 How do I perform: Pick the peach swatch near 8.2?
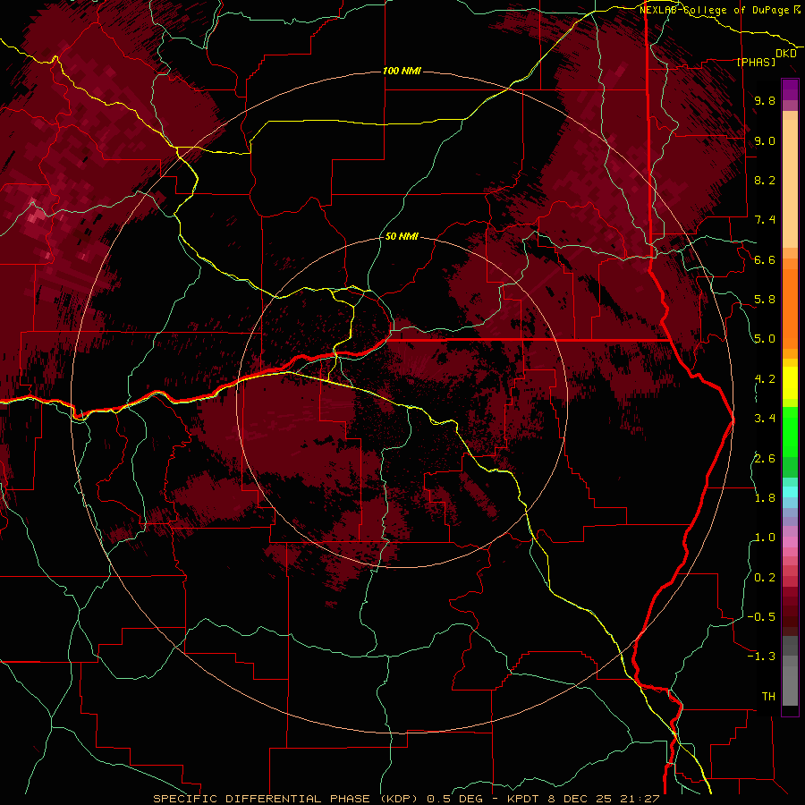pyautogui.click(x=790, y=183)
